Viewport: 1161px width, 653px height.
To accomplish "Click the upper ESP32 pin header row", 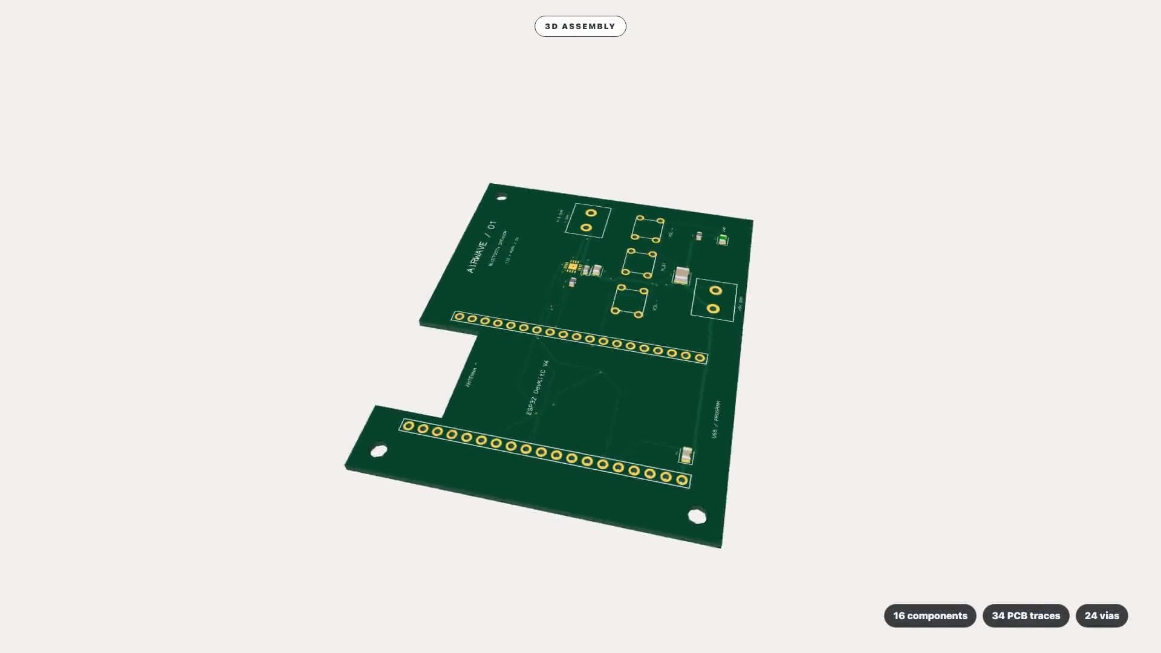I will click(x=579, y=337).
